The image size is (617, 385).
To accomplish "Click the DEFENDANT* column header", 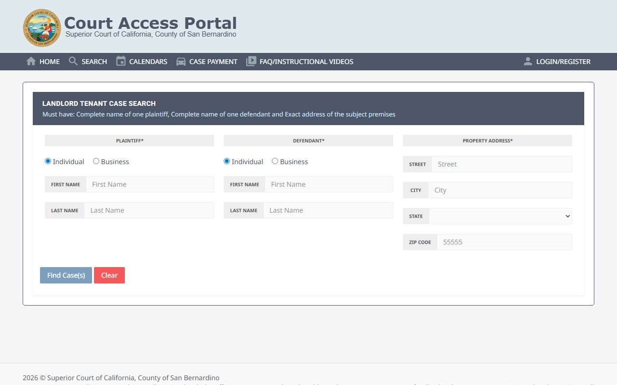I will [x=308, y=141].
